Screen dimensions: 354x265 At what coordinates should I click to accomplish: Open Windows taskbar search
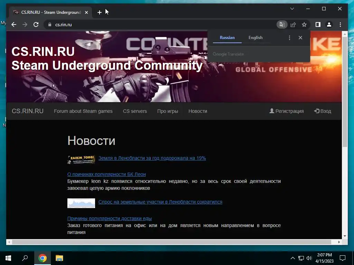(25, 258)
